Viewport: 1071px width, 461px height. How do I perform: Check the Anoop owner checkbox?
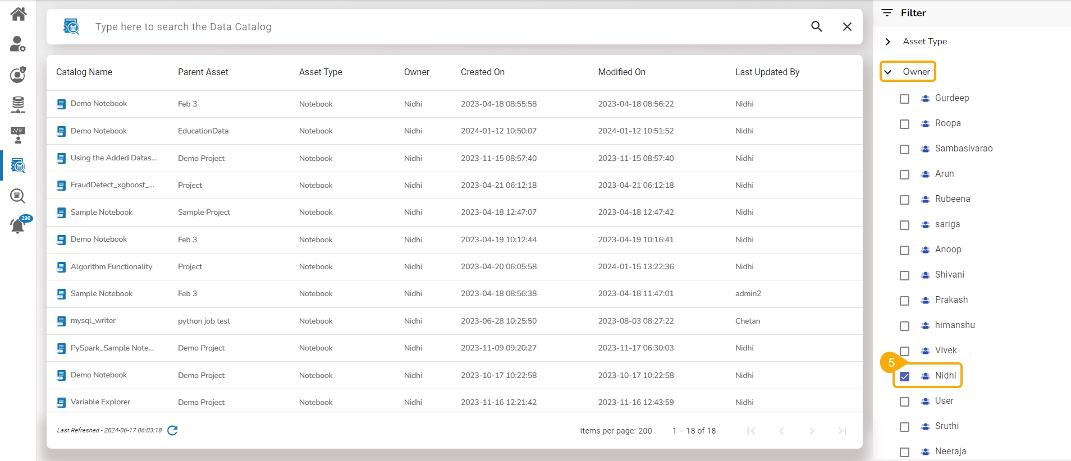point(904,250)
